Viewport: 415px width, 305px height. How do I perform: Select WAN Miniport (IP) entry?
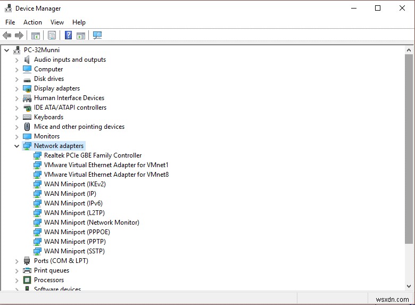click(x=70, y=194)
